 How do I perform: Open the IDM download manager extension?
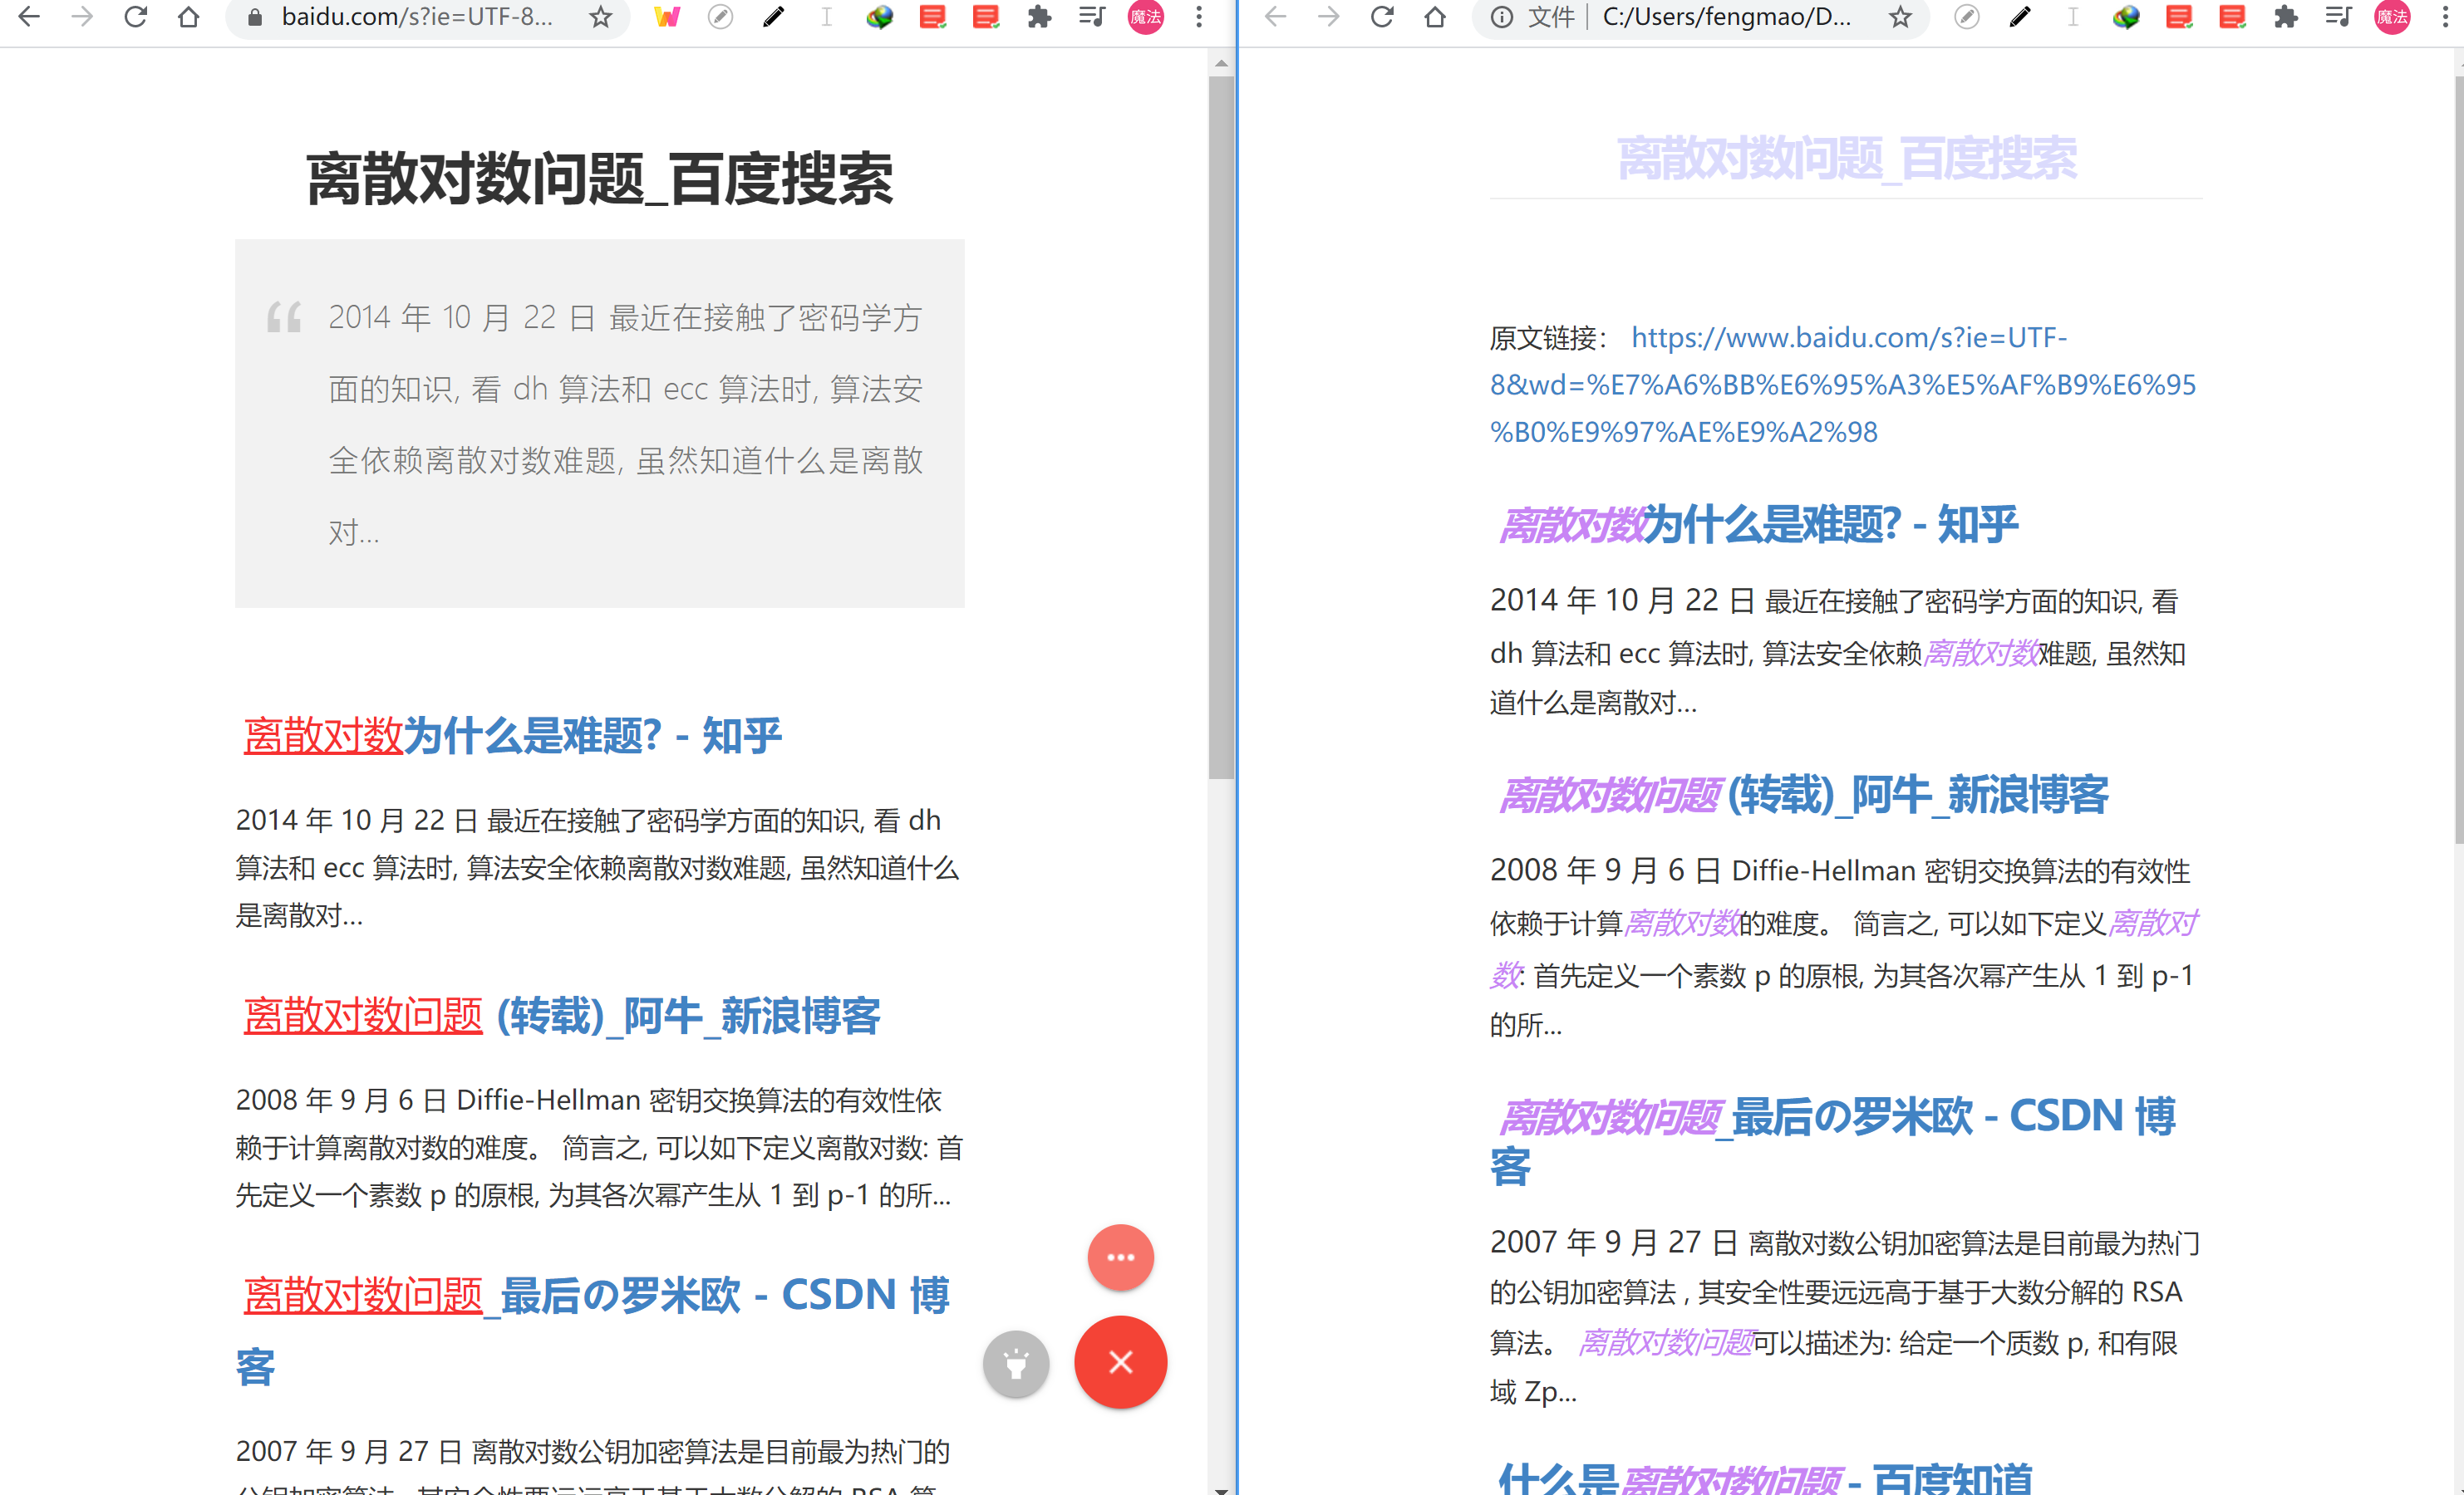point(880,17)
